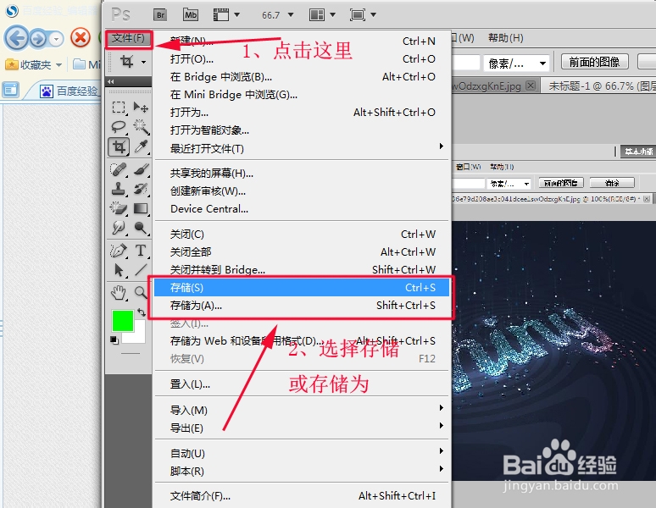Select the Dodge tool
This screenshot has width=656, height=508.
point(141,228)
